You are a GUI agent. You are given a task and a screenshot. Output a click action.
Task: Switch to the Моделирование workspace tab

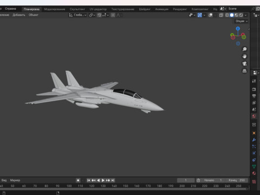pos(55,9)
